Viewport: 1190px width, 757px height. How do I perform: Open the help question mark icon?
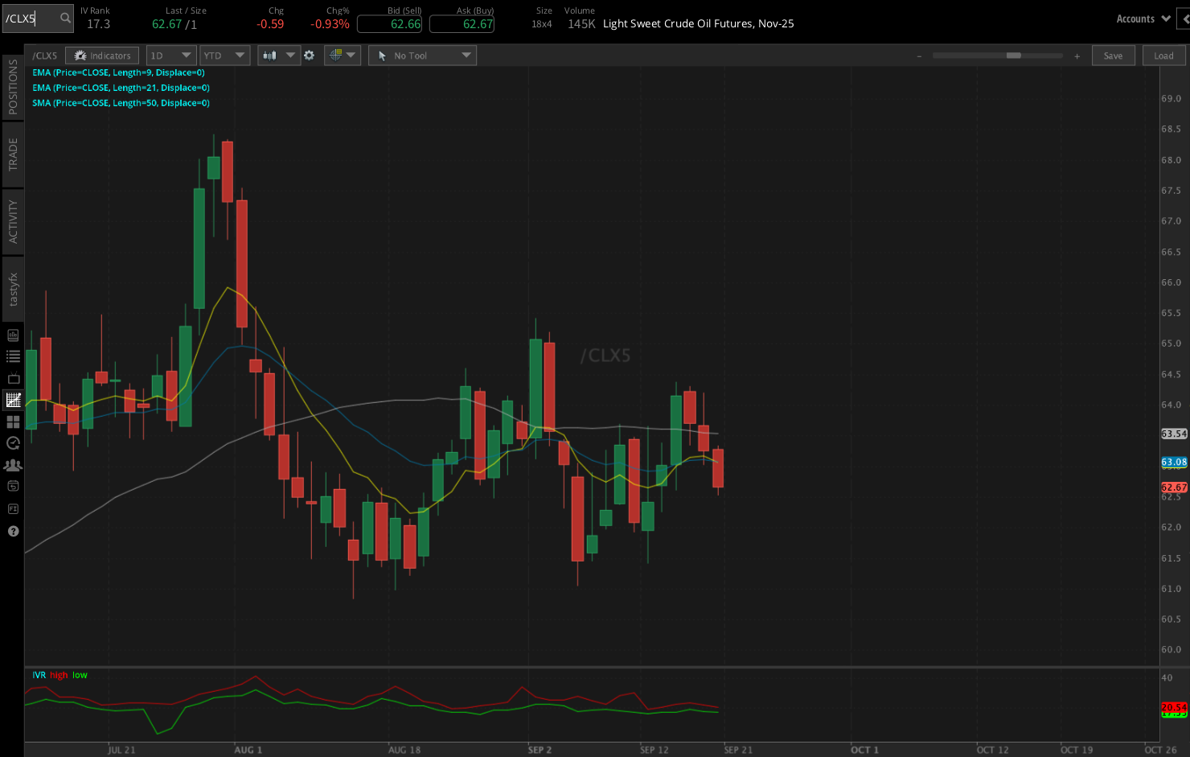click(13, 531)
